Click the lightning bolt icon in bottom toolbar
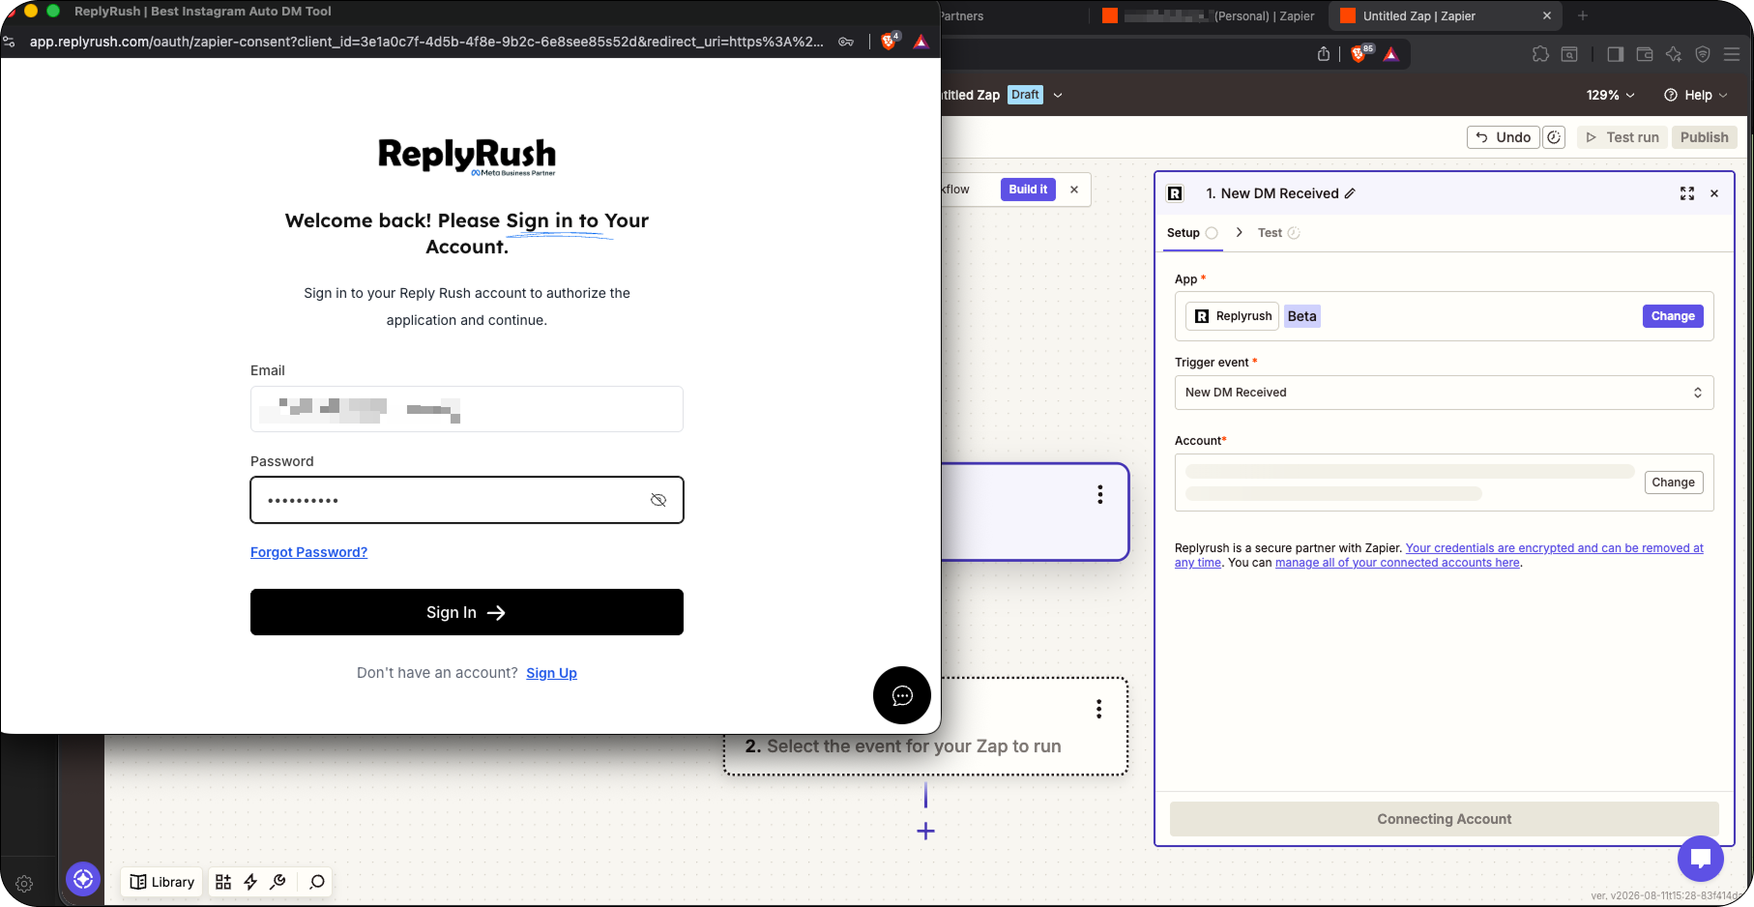 click(x=250, y=882)
